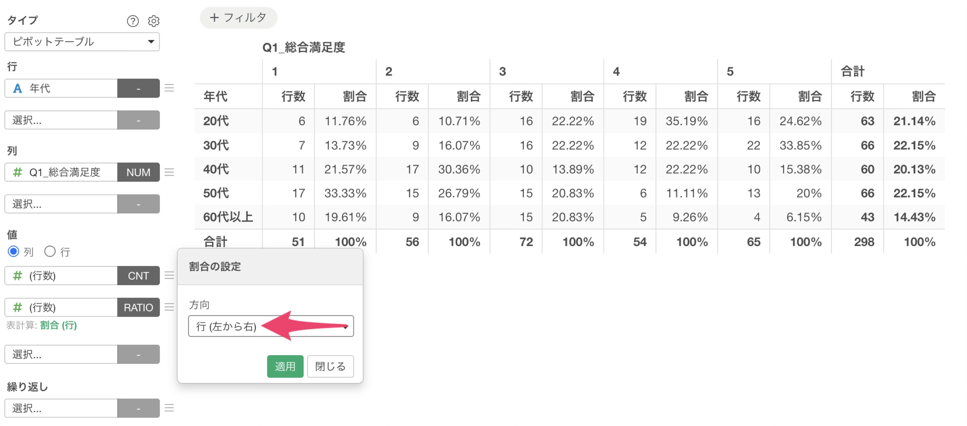Click 割合 (行) table calculation link
The width and height of the screenshot is (967, 426).
58,325
